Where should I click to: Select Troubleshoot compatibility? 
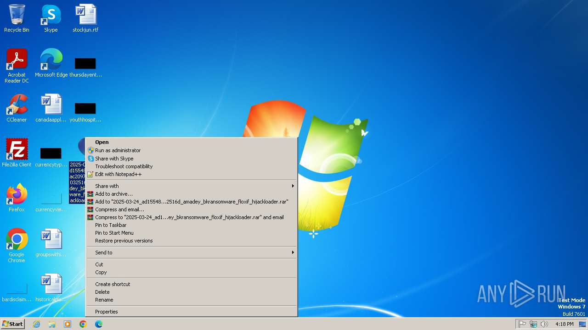[x=192, y=166]
